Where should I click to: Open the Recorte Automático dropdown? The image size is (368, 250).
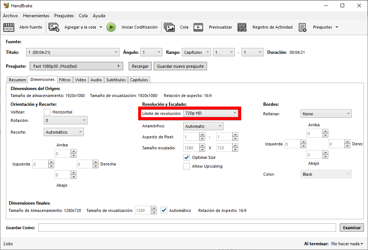[x=64, y=132]
